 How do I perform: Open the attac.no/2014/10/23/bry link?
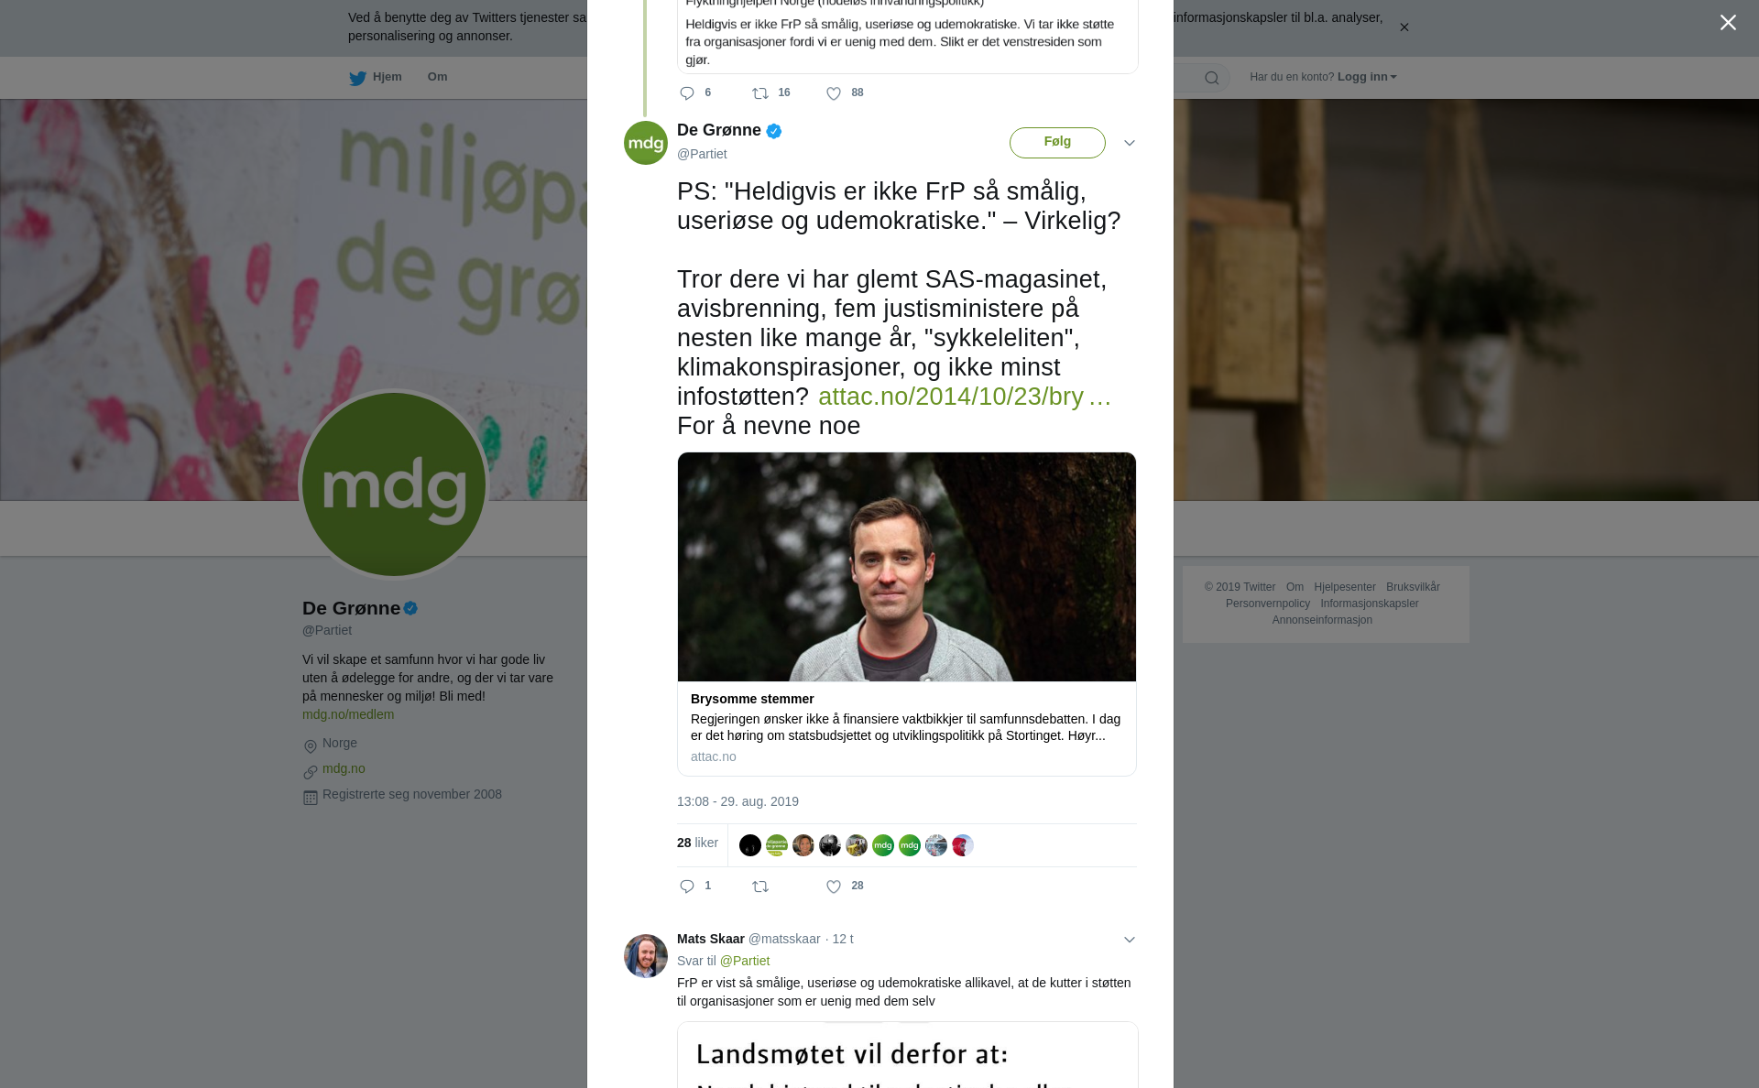(965, 397)
